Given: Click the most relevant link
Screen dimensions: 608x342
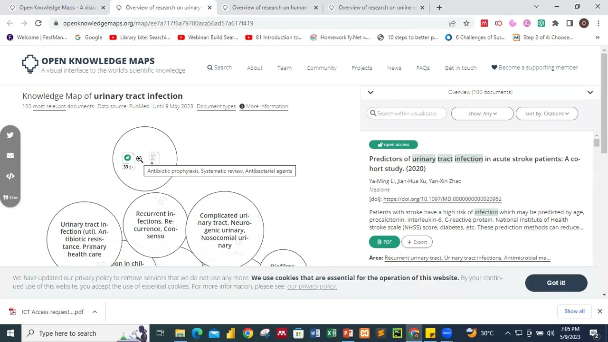Looking at the screenshot, I should [49, 106].
